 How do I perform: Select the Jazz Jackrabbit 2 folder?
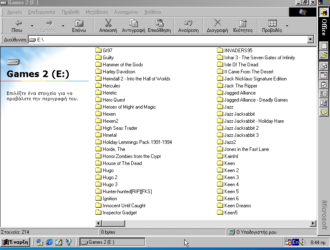pos(241,128)
